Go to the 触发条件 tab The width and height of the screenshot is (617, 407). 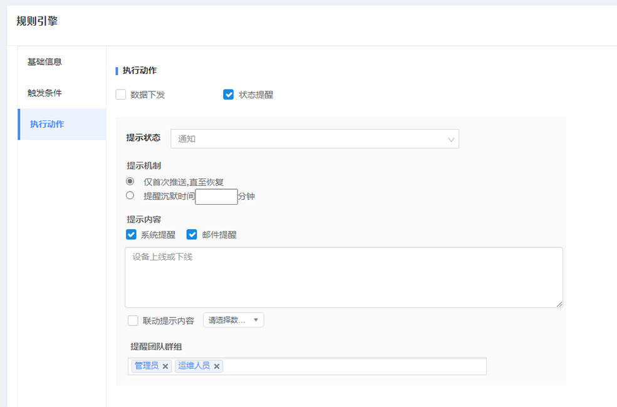44,93
